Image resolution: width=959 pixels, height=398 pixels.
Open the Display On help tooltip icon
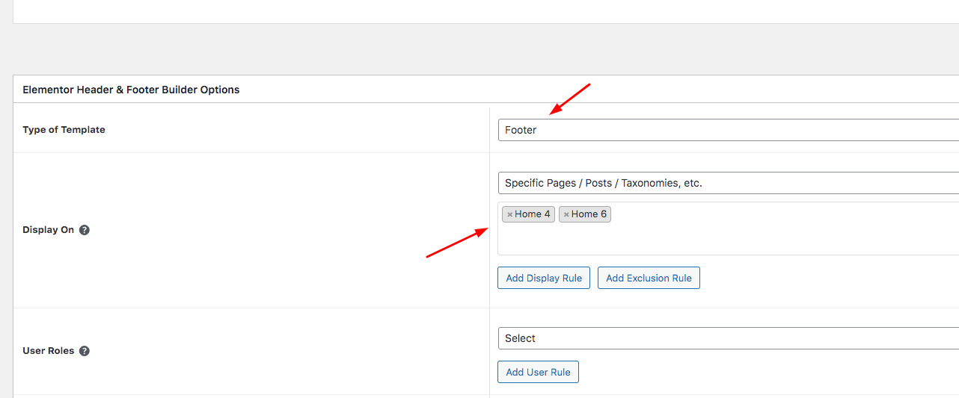tap(85, 230)
